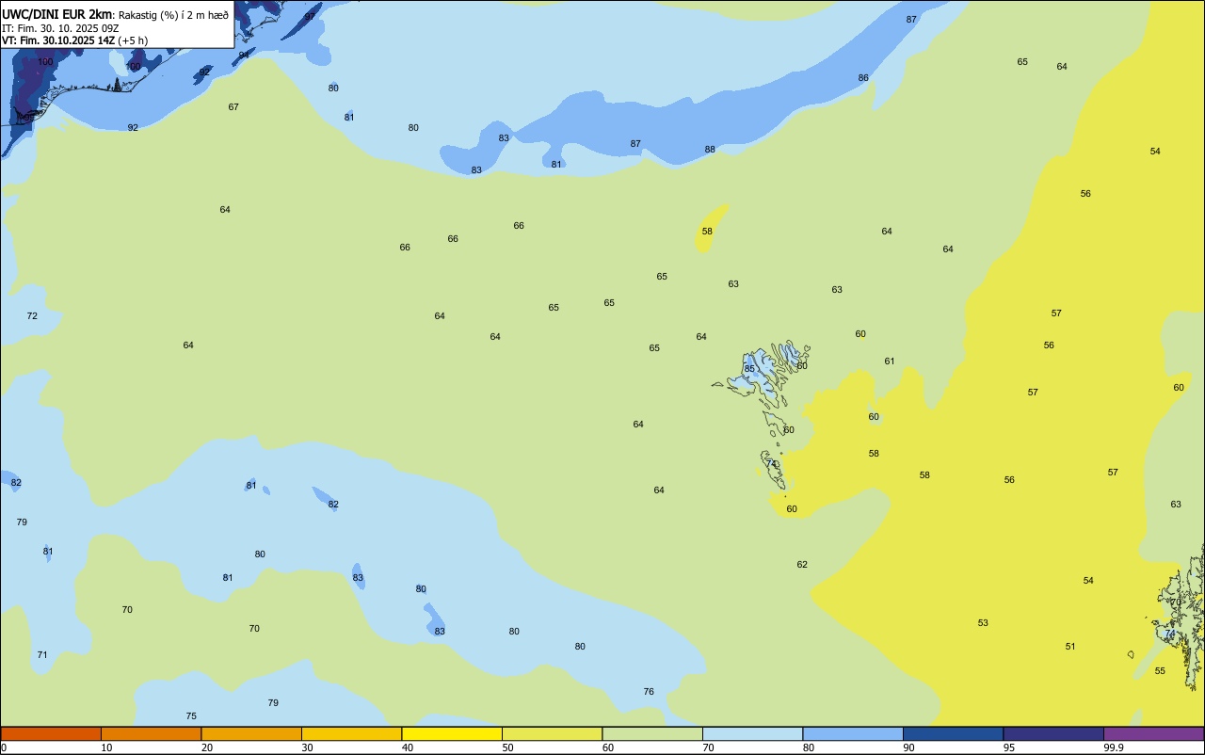The image size is (1205, 755).
Task: Click the legend tick label '40'
Action: [408, 747]
